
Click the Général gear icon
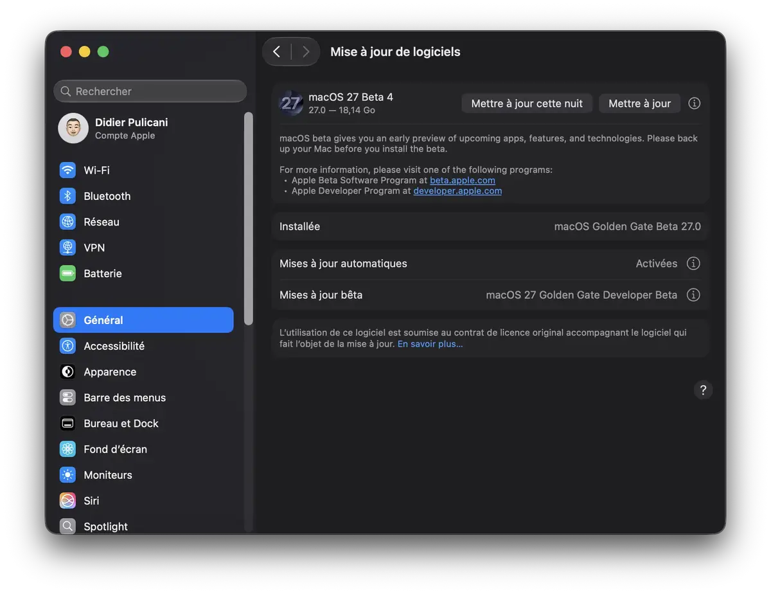pos(67,320)
